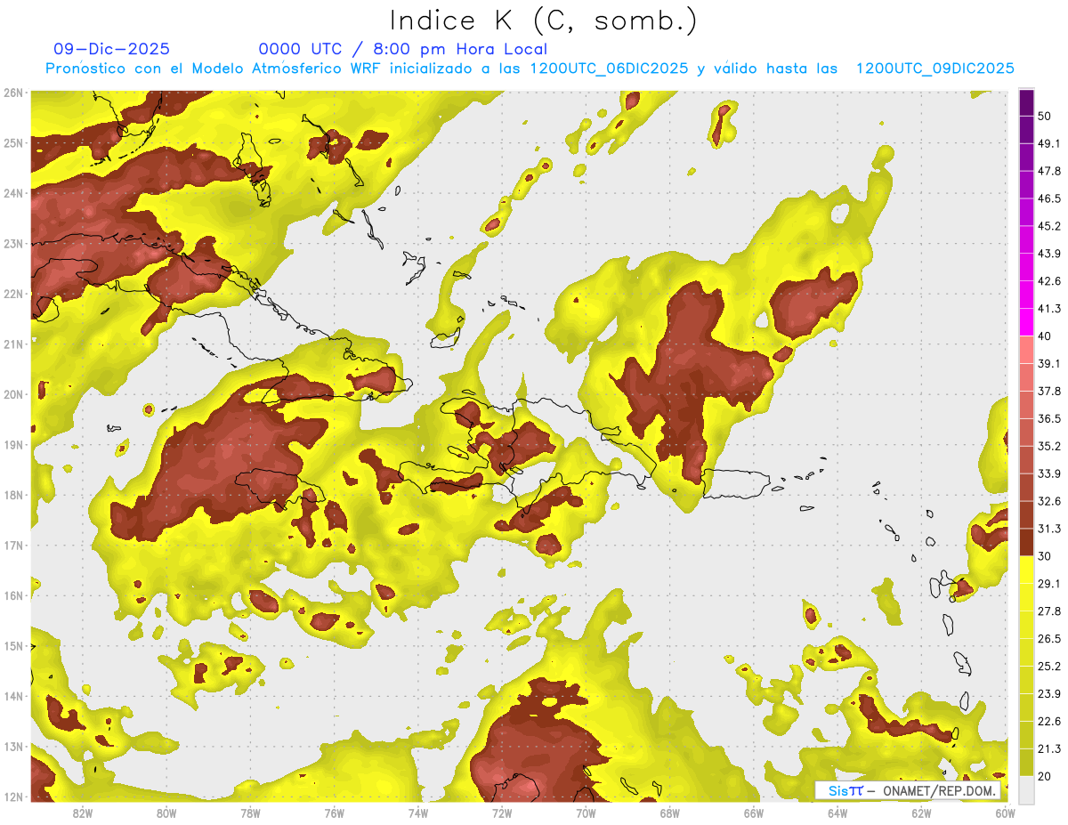
Task: Click the '31.3' color bar label
Action: pos(1049,529)
